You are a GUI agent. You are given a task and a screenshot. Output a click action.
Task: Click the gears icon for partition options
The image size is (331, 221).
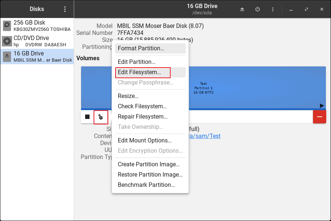101,117
